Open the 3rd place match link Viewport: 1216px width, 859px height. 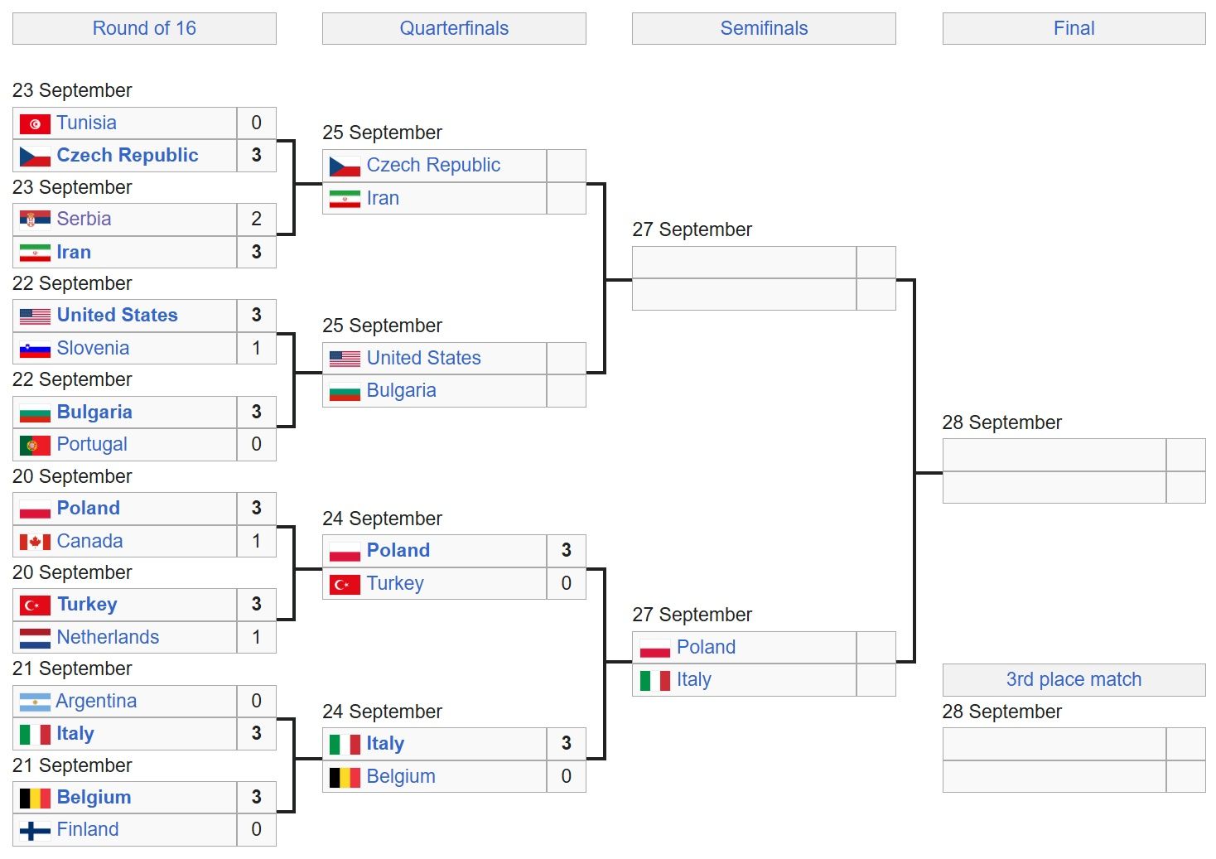point(1074,679)
